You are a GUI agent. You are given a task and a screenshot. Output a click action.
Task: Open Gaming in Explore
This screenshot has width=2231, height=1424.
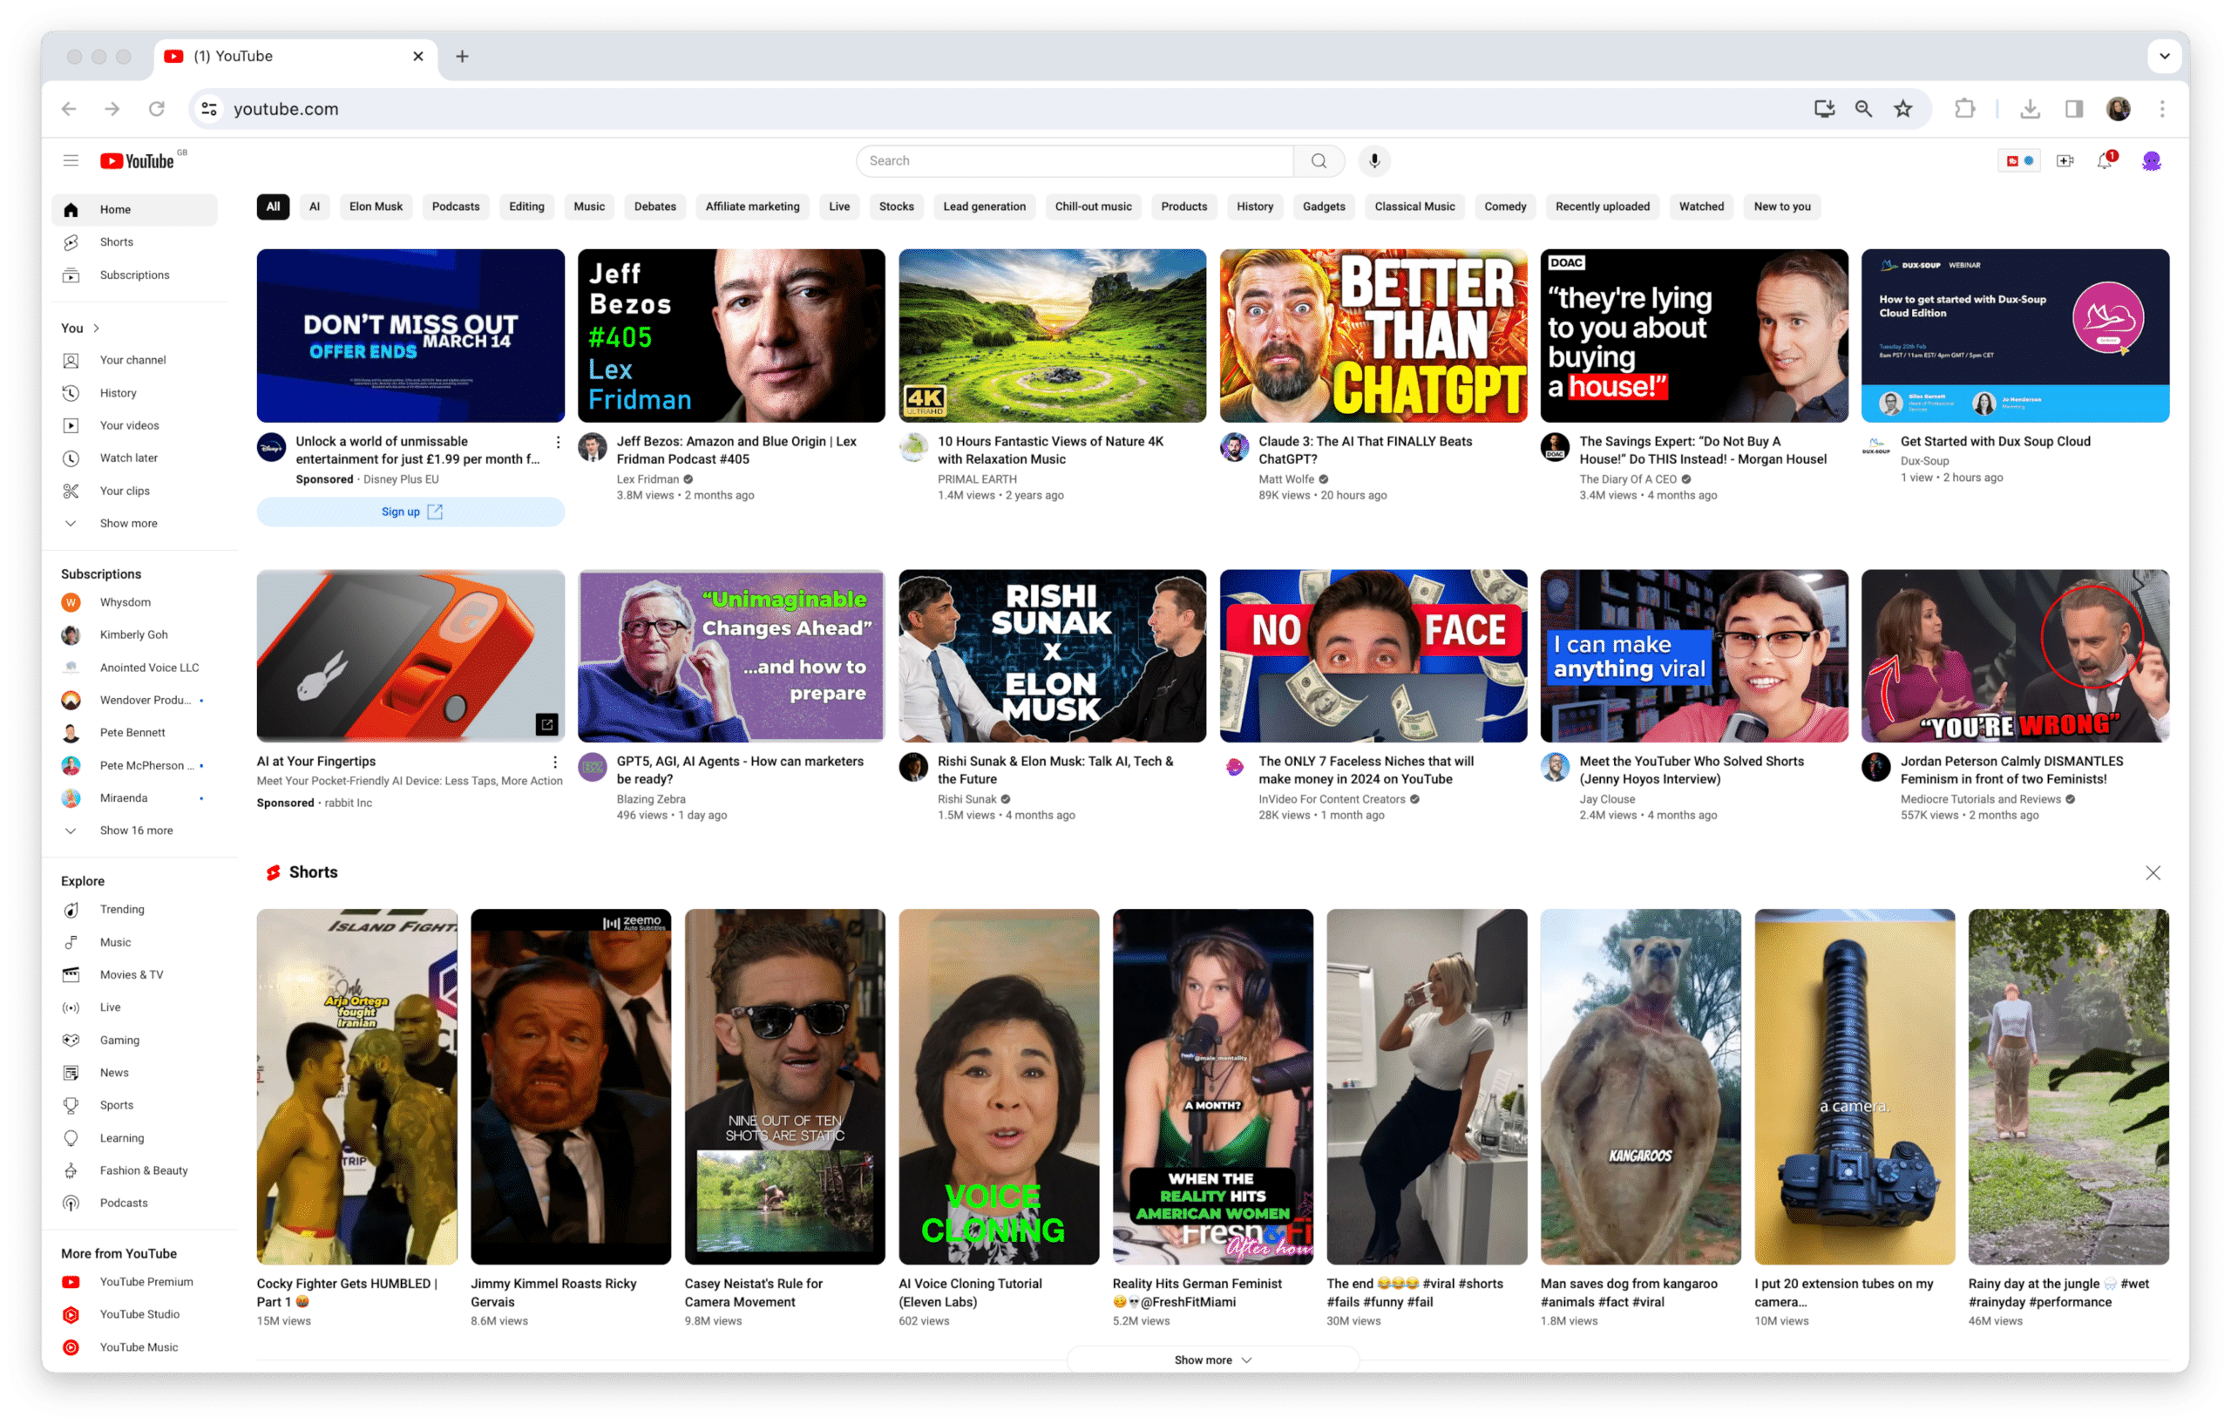coord(134,1041)
